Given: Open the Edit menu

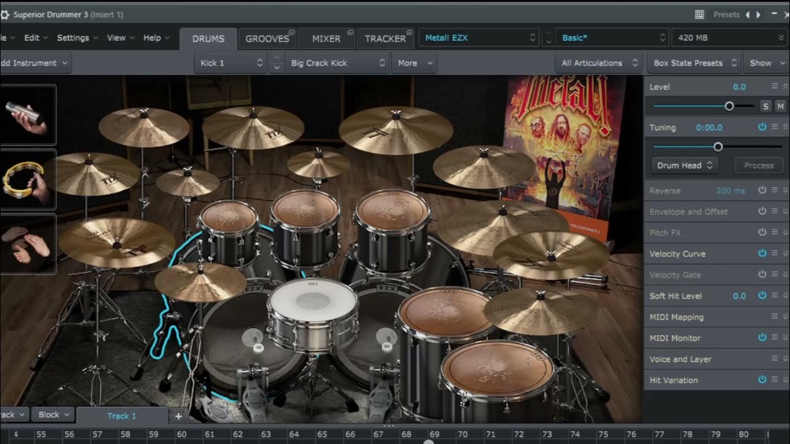Looking at the screenshot, I should pos(35,38).
